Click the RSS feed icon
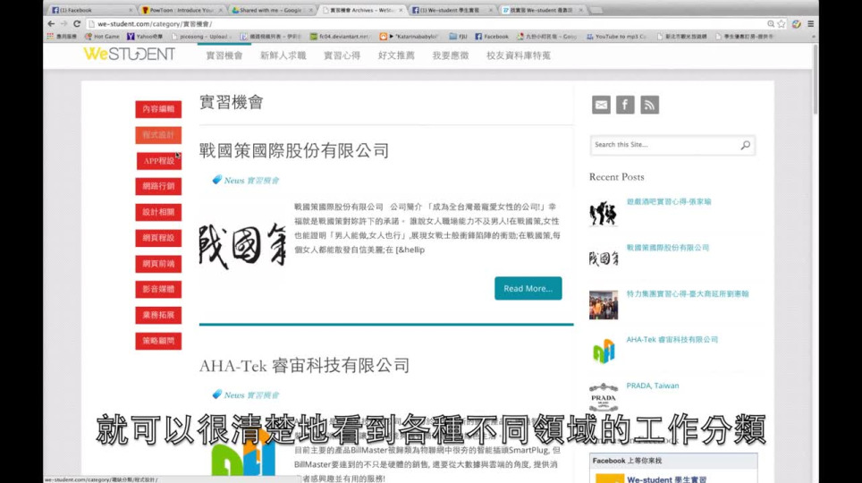This screenshot has height=483, width=862. click(x=650, y=105)
